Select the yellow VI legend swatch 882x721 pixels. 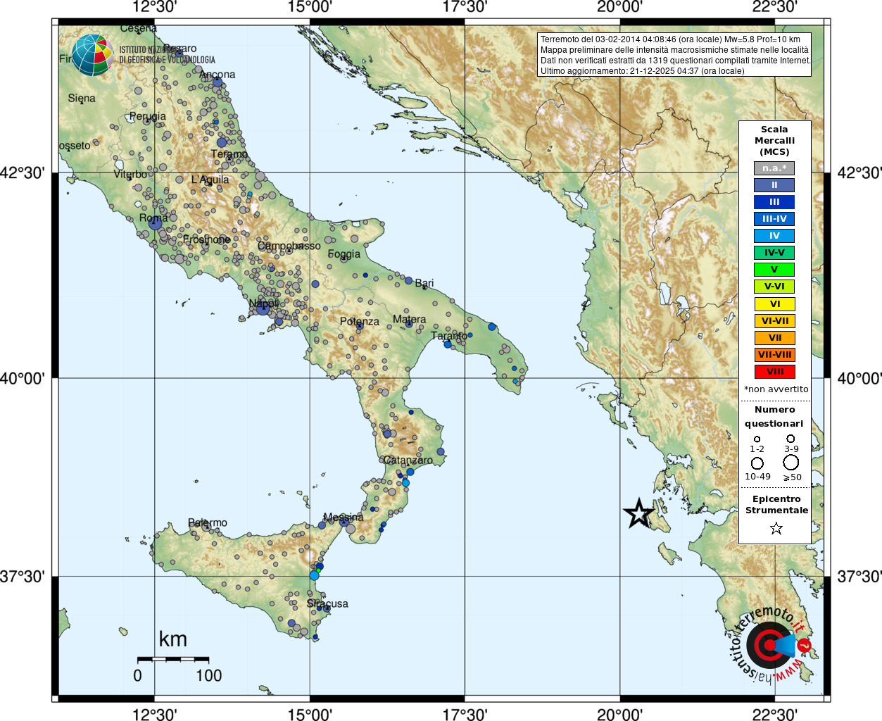tap(774, 304)
